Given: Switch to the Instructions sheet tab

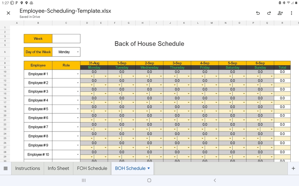Looking at the screenshot, I should [x=28, y=168].
